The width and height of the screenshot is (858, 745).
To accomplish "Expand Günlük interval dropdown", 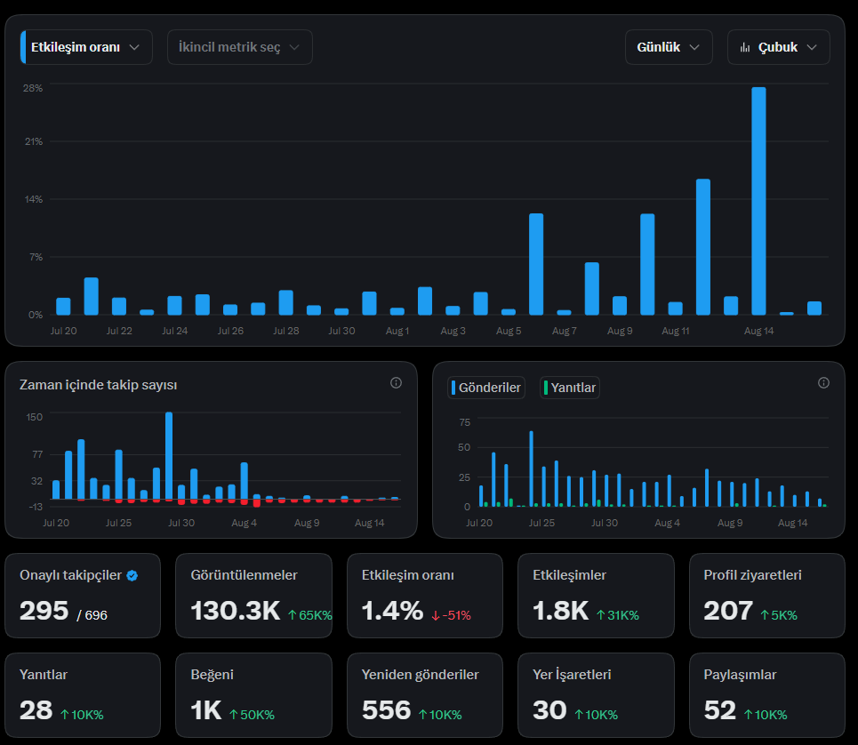I will coord(669,48).
